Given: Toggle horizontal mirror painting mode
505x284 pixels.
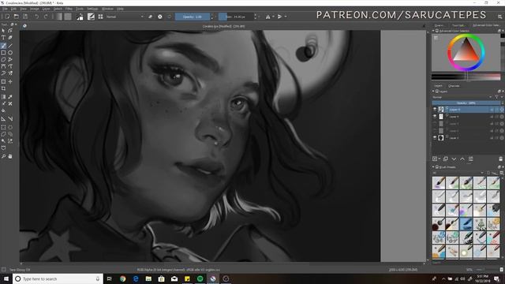Looking at the screenshot, I should pyautogui.click(x=268, y=17).
